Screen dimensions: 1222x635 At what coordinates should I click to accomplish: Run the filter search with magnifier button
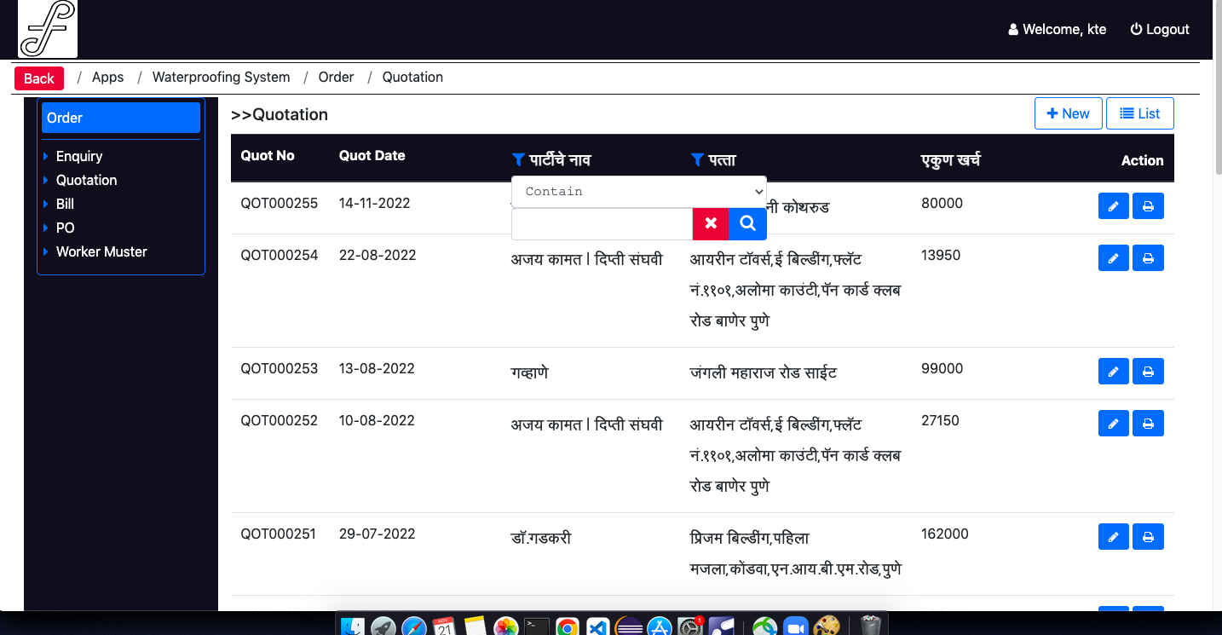point(747,223)
